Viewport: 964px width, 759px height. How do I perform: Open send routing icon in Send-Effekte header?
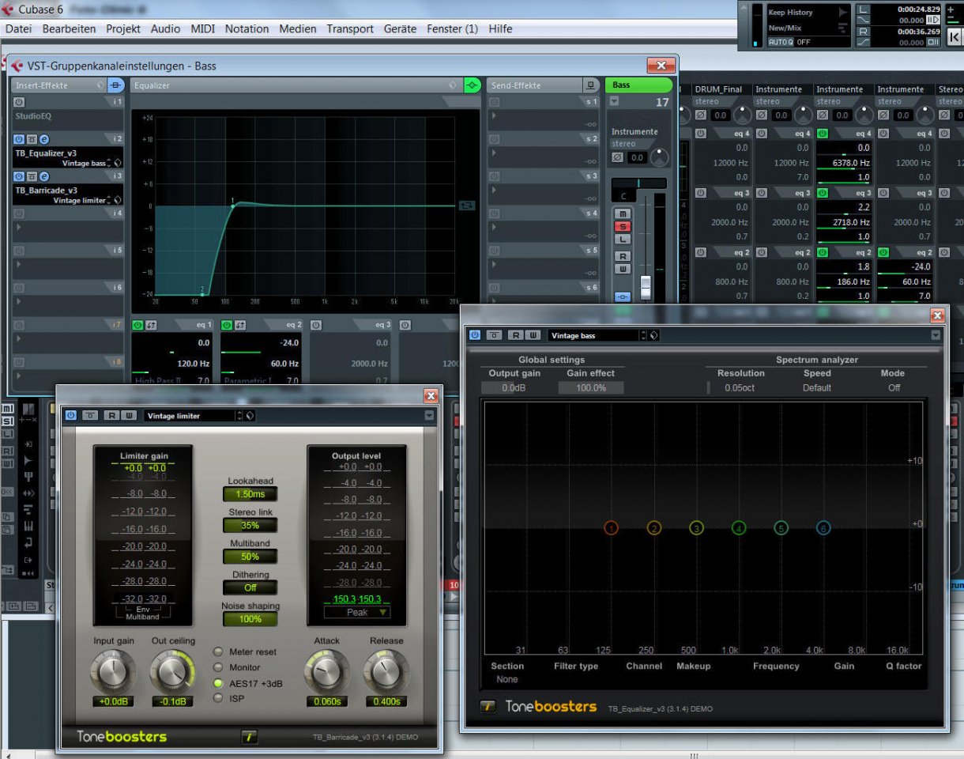point(591,85)
